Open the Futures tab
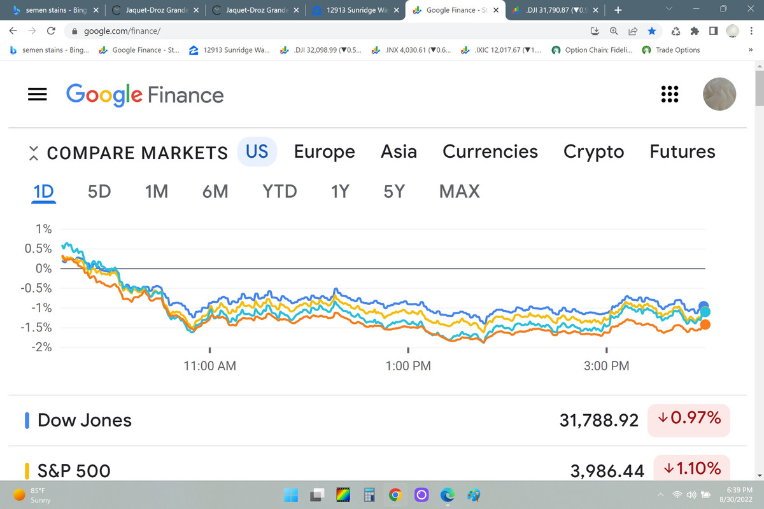 (683, 151)
